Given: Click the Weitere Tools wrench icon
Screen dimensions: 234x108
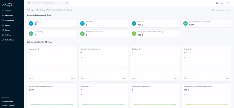Looking at the screenshot, I should [3, 40].
